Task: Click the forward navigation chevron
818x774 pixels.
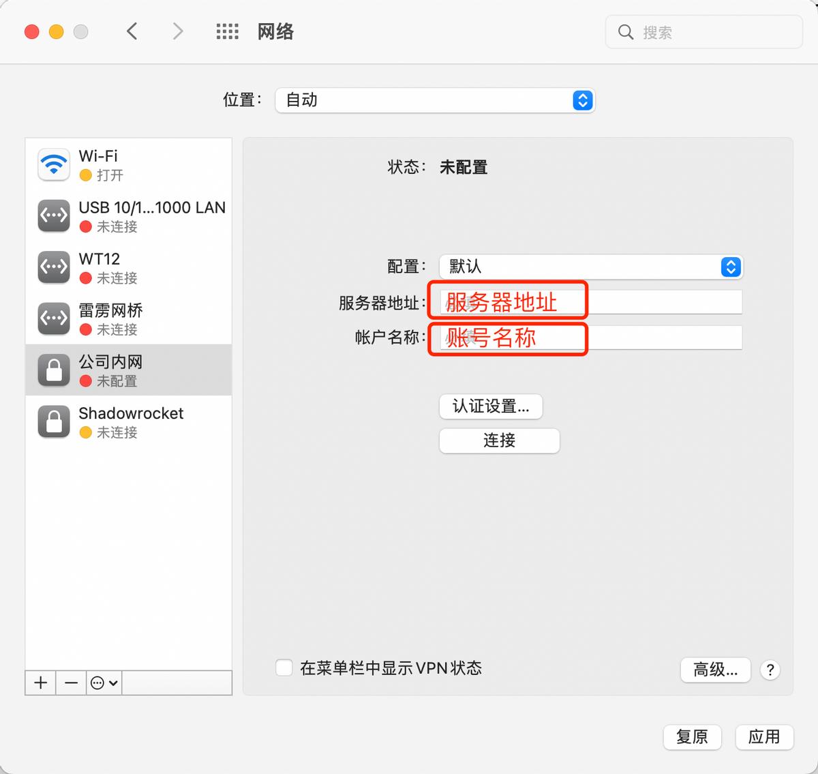Action: pyautogui.click(x=177, y=31)
